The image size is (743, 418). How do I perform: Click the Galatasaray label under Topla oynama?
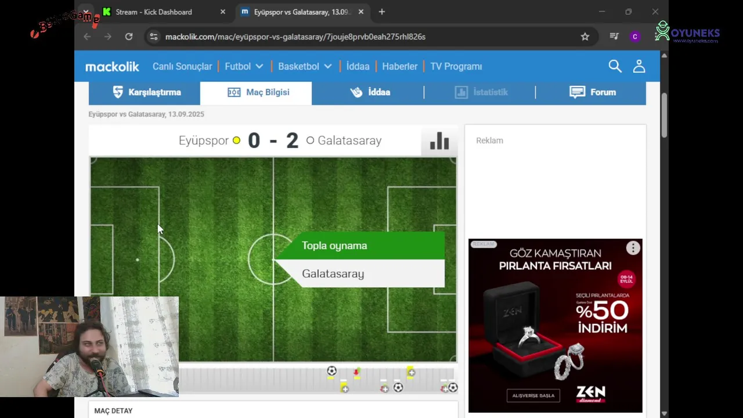coord(333,273)
